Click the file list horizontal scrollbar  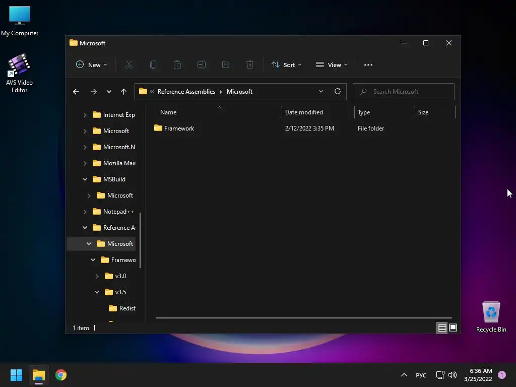pos(303,318)
